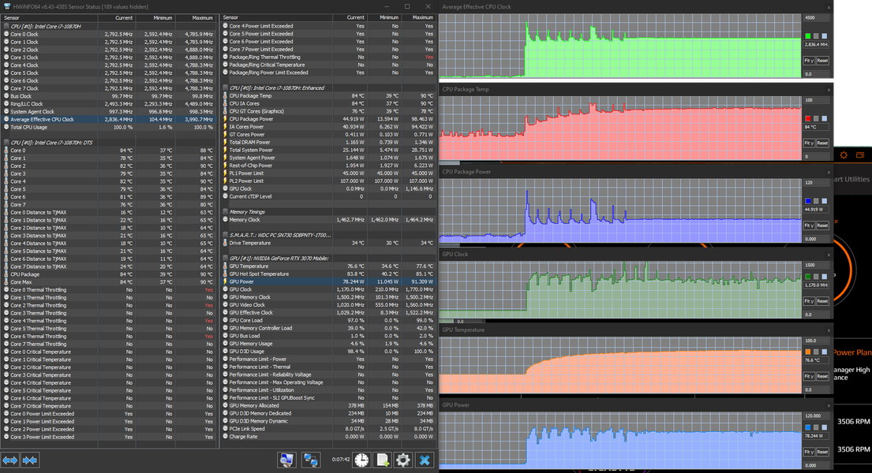Image resolution: width=872 pixels, height=473 pixels.
Task: Close the CPU Package Power graph
Action: (829, 173)
